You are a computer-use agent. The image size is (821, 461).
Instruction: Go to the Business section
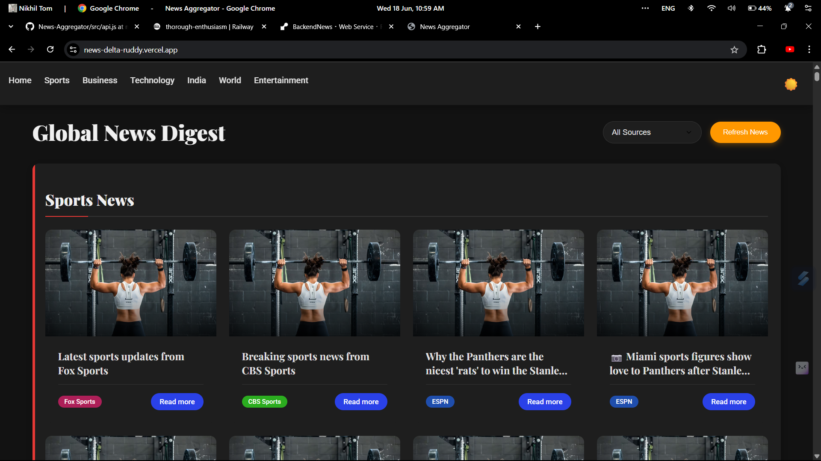(x=100, y=80)
